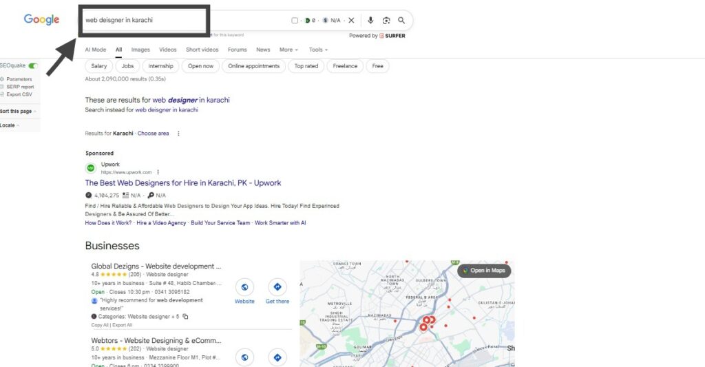Click Copy All under Global Dezigns

(x=100, y=325)
